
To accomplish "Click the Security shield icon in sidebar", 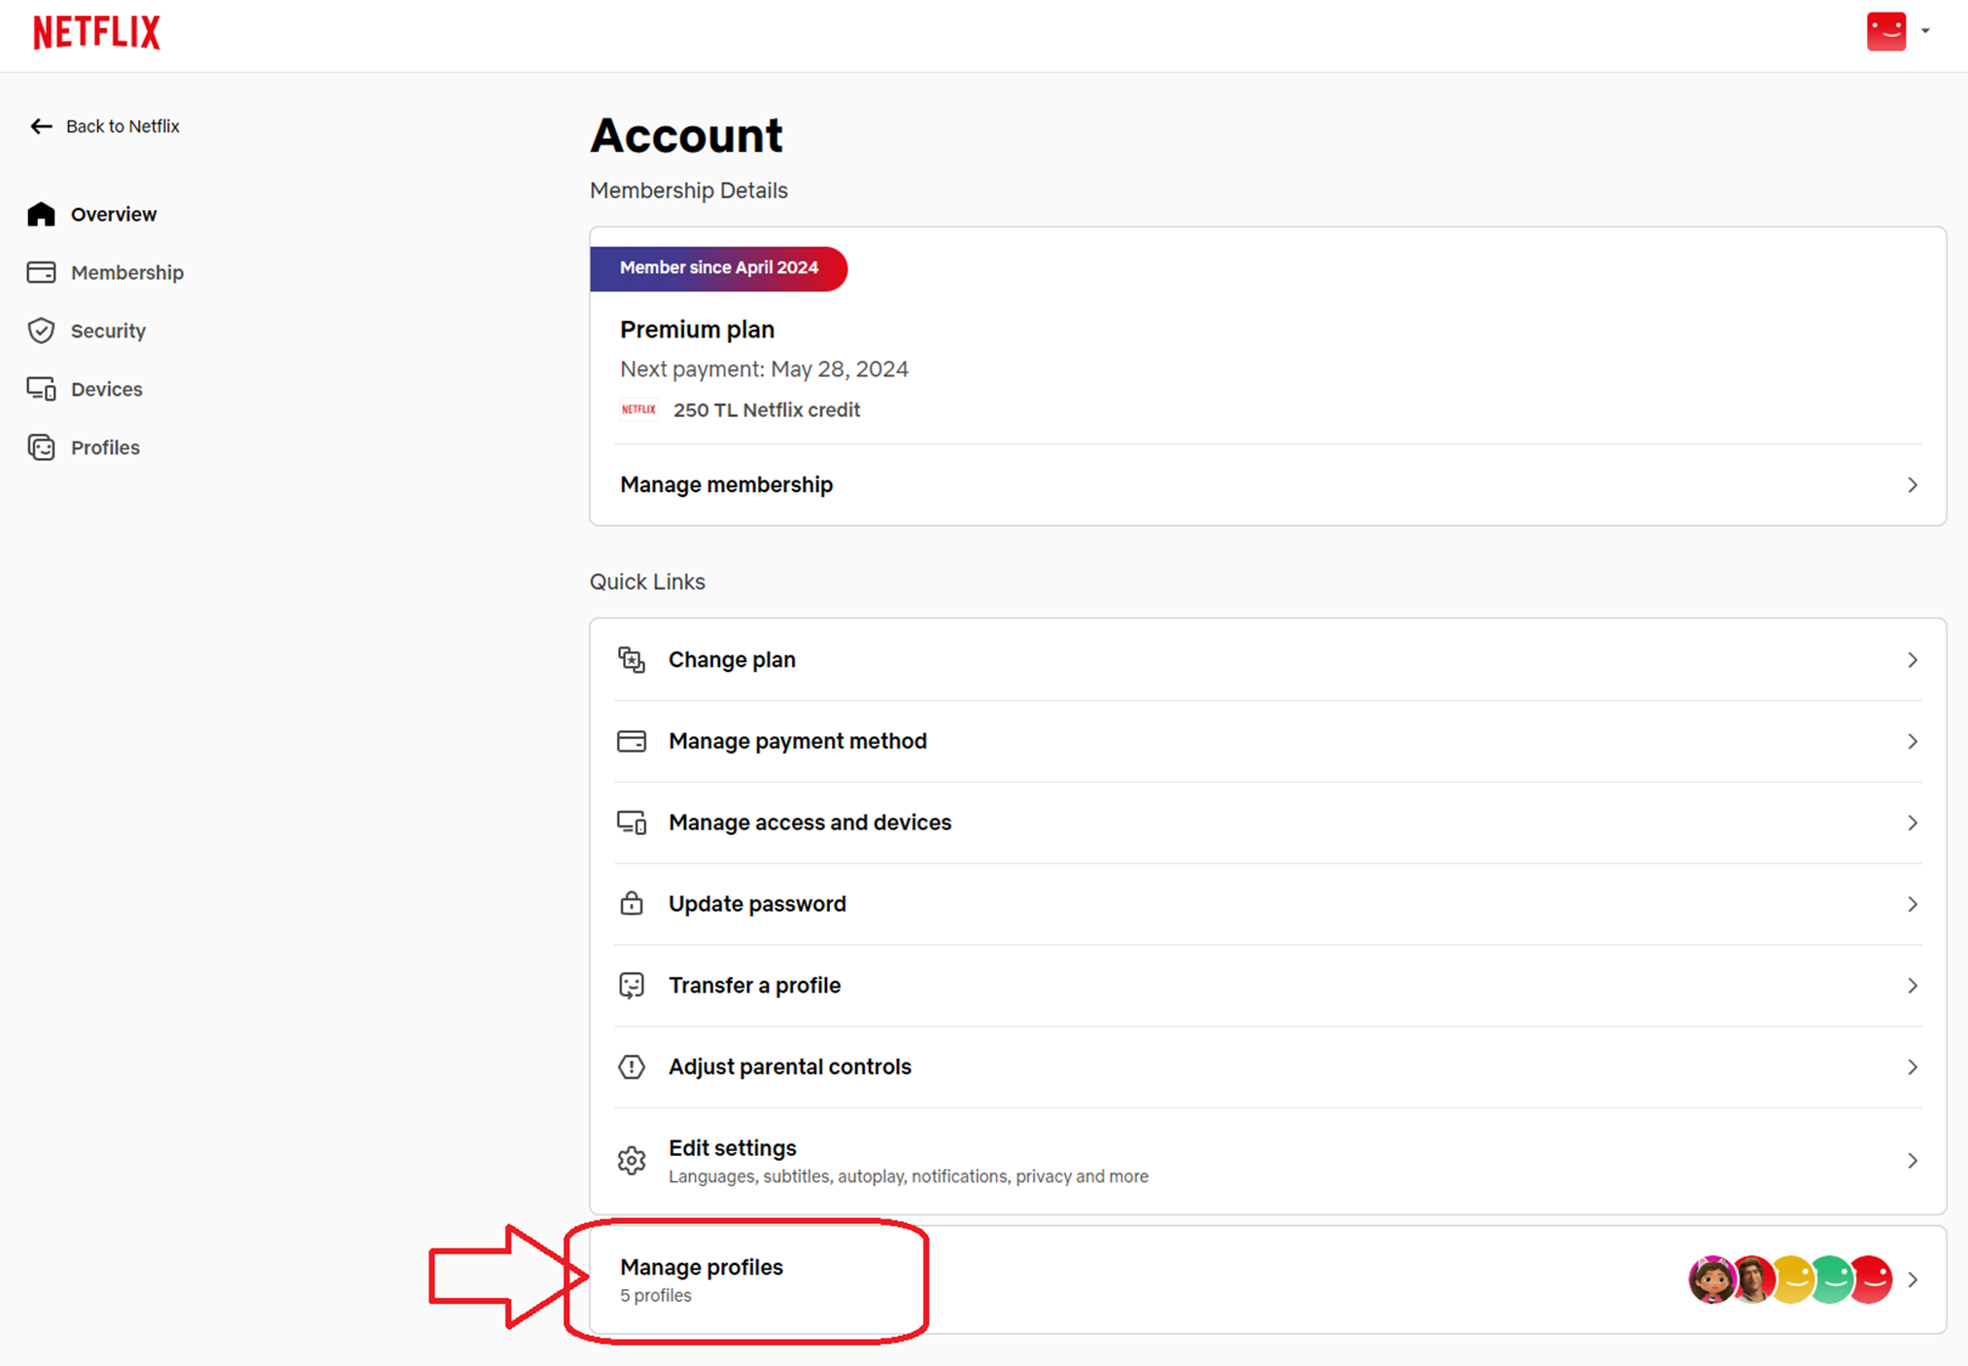I will click(41, 331).
